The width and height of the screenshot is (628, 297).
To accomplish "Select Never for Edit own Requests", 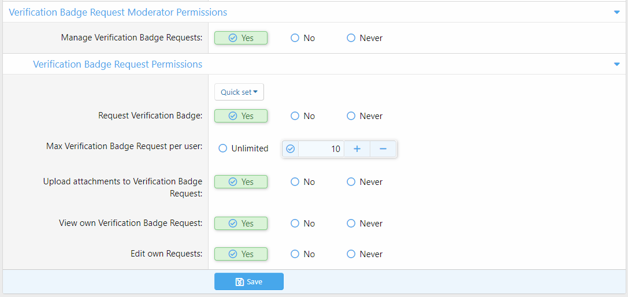I will coord(351,254).
